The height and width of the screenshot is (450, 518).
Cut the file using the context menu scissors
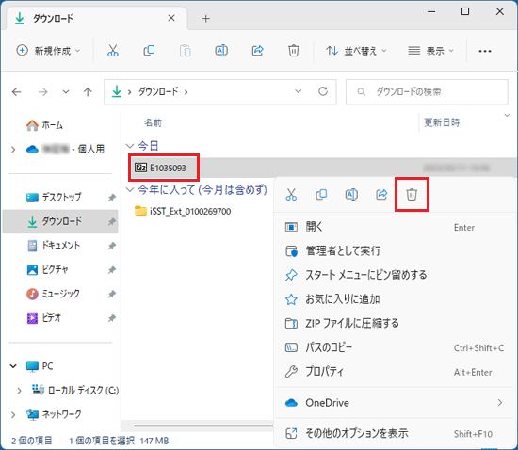coord(291,195)
